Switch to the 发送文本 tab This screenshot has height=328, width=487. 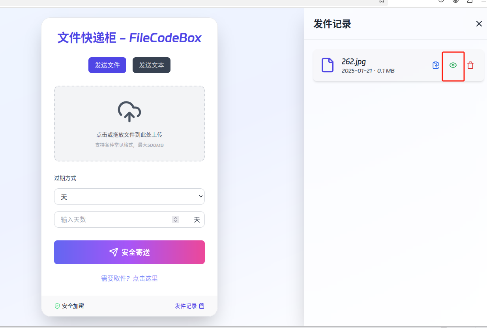[x=152, y=65]
